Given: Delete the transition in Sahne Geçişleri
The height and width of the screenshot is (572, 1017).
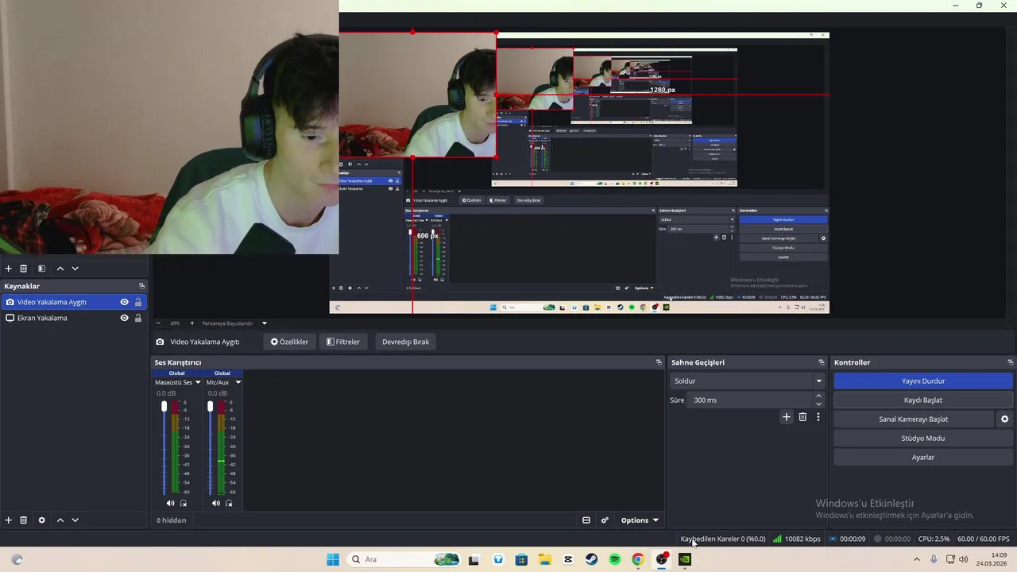Looking at the screenshot, I should click(x=802, y=417).
